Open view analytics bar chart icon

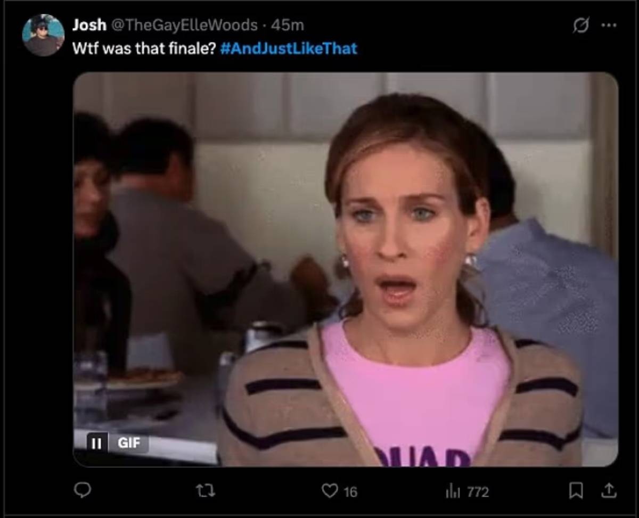click(x=452, y=491)
